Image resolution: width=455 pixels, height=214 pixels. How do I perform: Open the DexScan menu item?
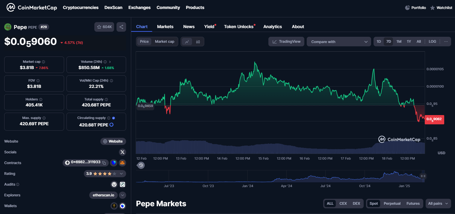113,7
